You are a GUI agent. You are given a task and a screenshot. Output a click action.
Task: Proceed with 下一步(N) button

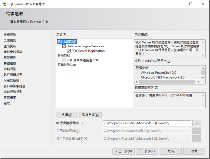point(147,151)
